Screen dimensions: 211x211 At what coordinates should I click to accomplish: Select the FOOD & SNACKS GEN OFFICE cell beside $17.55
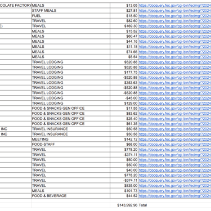click(71, 109)
